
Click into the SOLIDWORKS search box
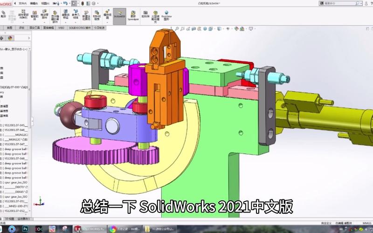click(x=340, y=3)
